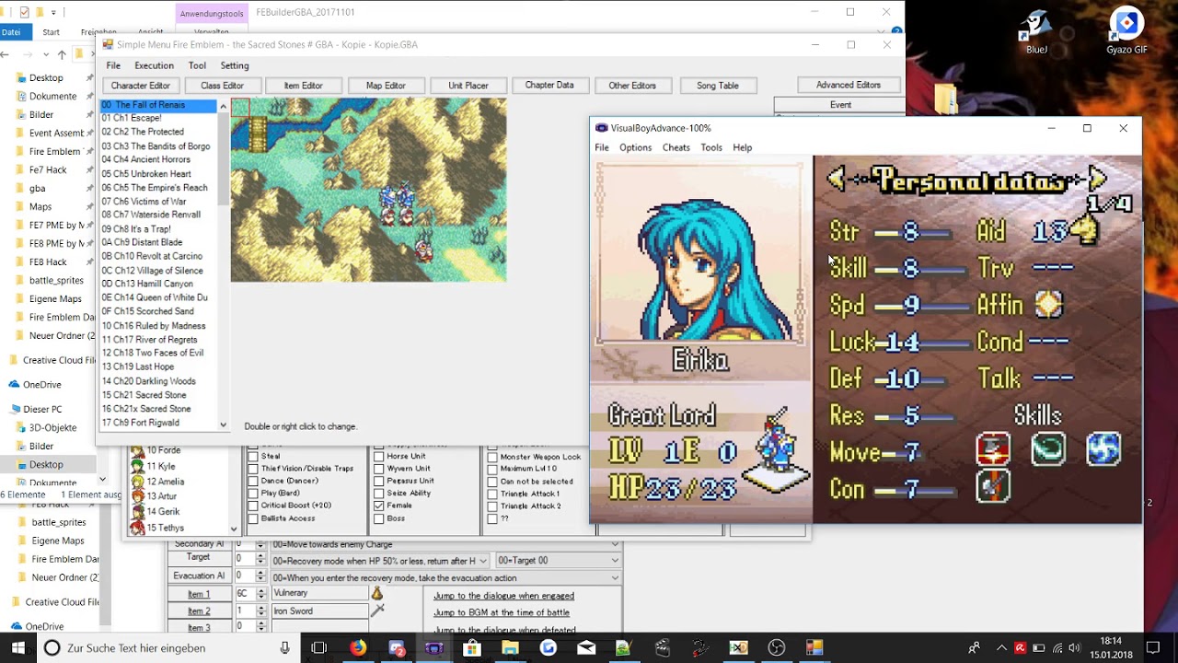1178x663 pixels.
Task: Click the taskbar microphone search icon
Action: coord(285,648)
